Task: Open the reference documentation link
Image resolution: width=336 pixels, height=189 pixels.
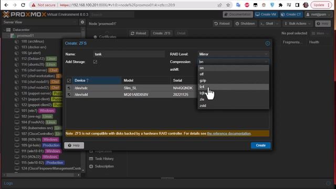Action: (229, 133)
